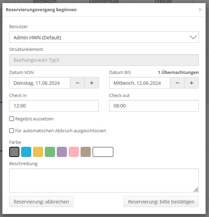Select the green color swatch
This screenshot has height=217, width=209.
point(50,152)
